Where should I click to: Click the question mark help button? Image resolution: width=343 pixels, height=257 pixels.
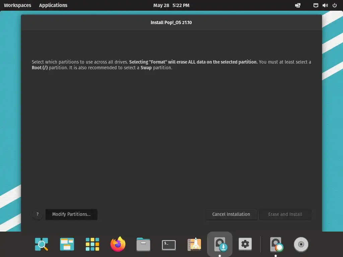pyautogui.click(x=38, y=214)
